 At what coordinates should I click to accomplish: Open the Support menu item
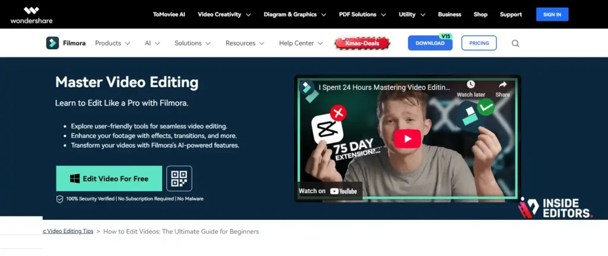[x=511, y=14]
